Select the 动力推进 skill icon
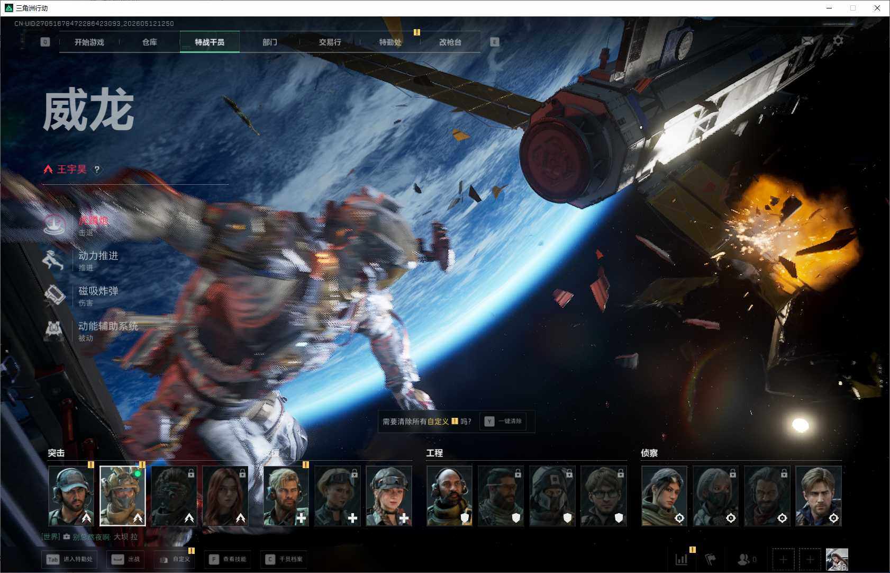Viewport: 890px width, 573px height. point(54,260)
